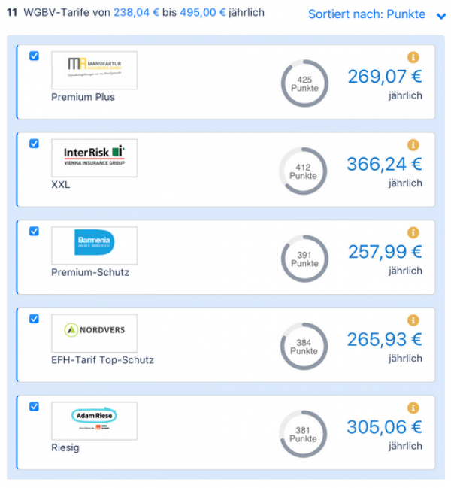Click the 381 Punkte score ring
Screen dimensions: 451x488
click(303, 434)
